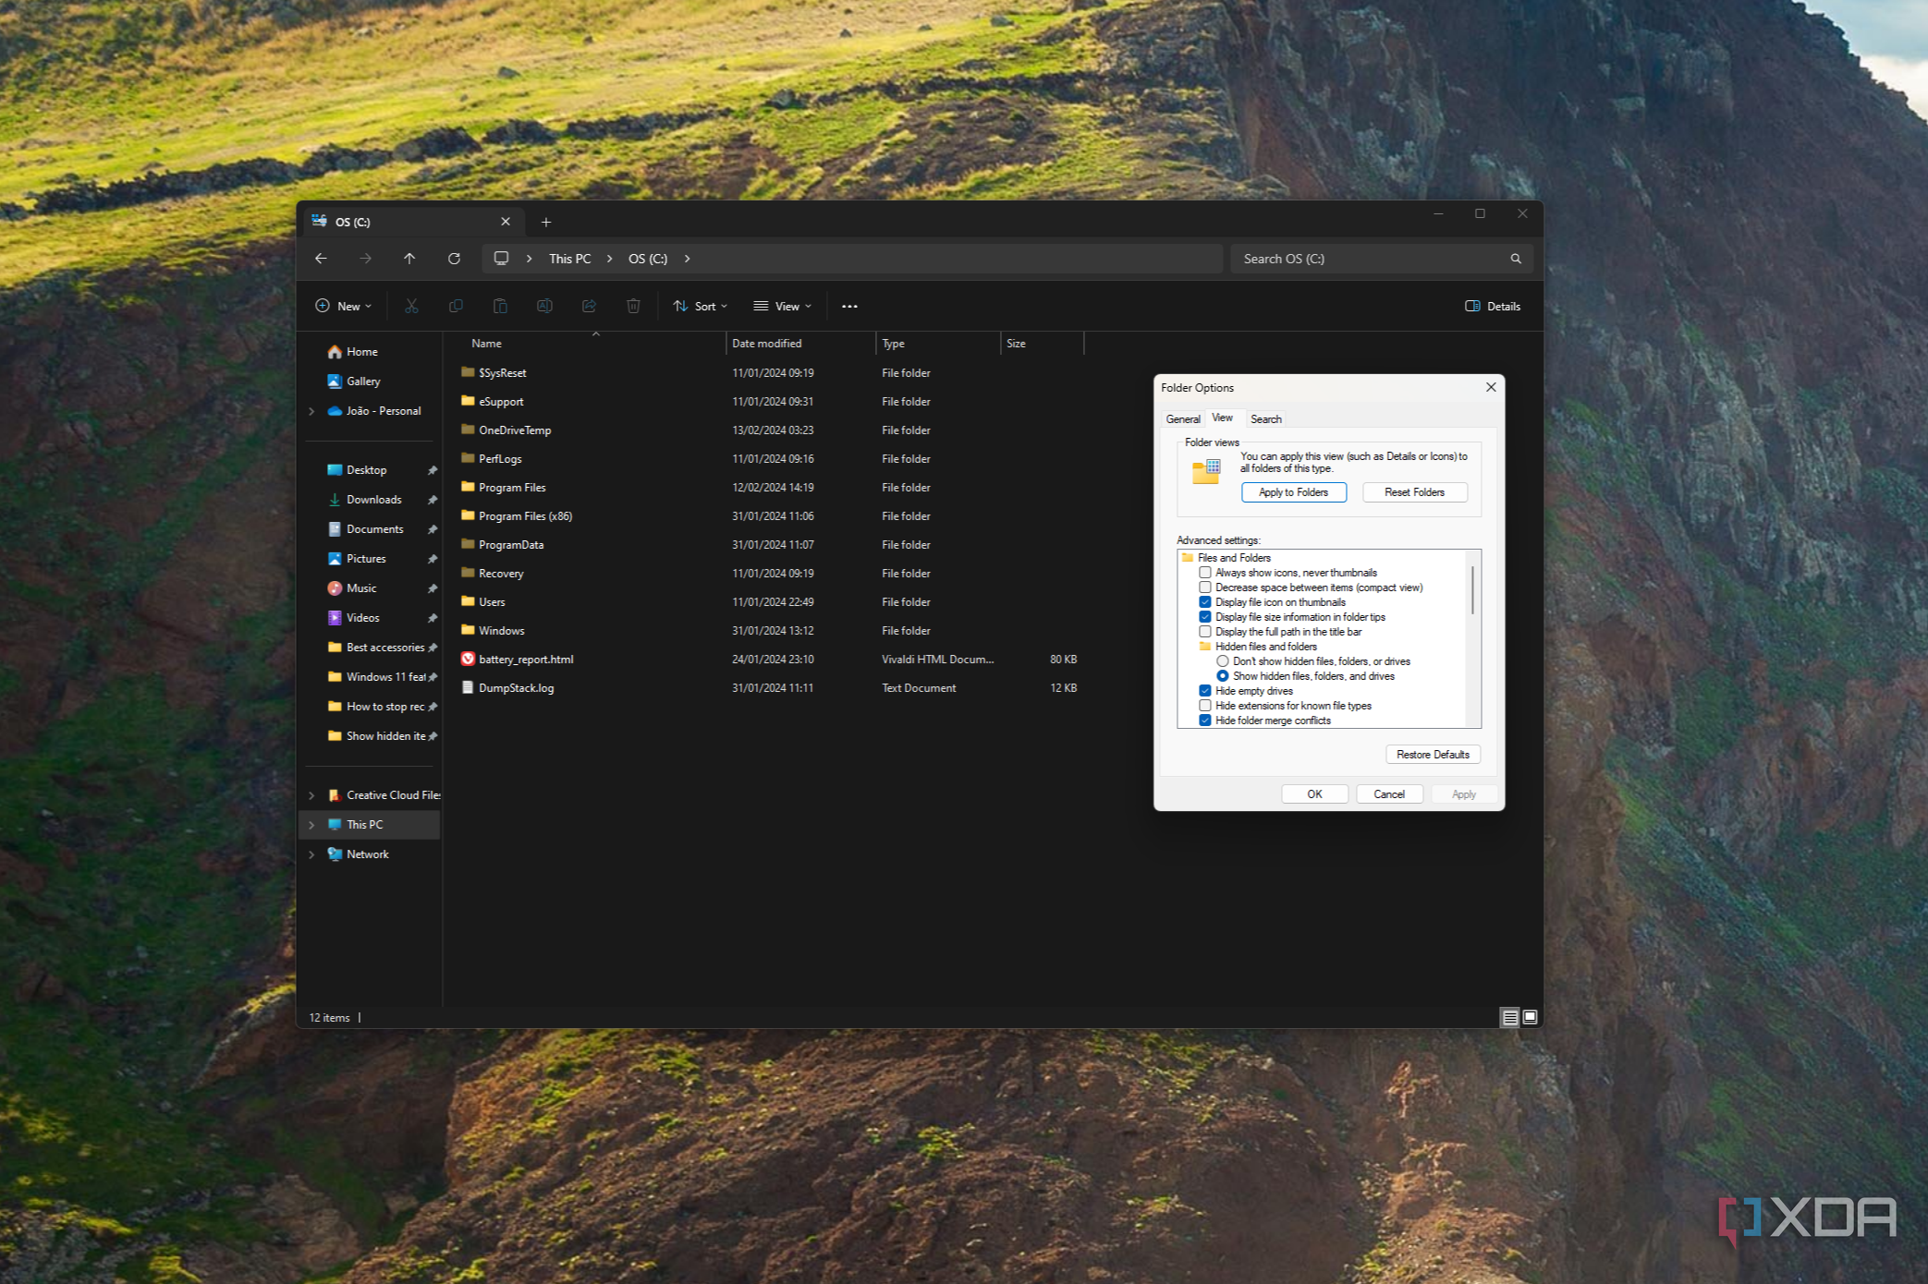Open the View dropdown menu

pyautogui.click(x=782, y=306)
